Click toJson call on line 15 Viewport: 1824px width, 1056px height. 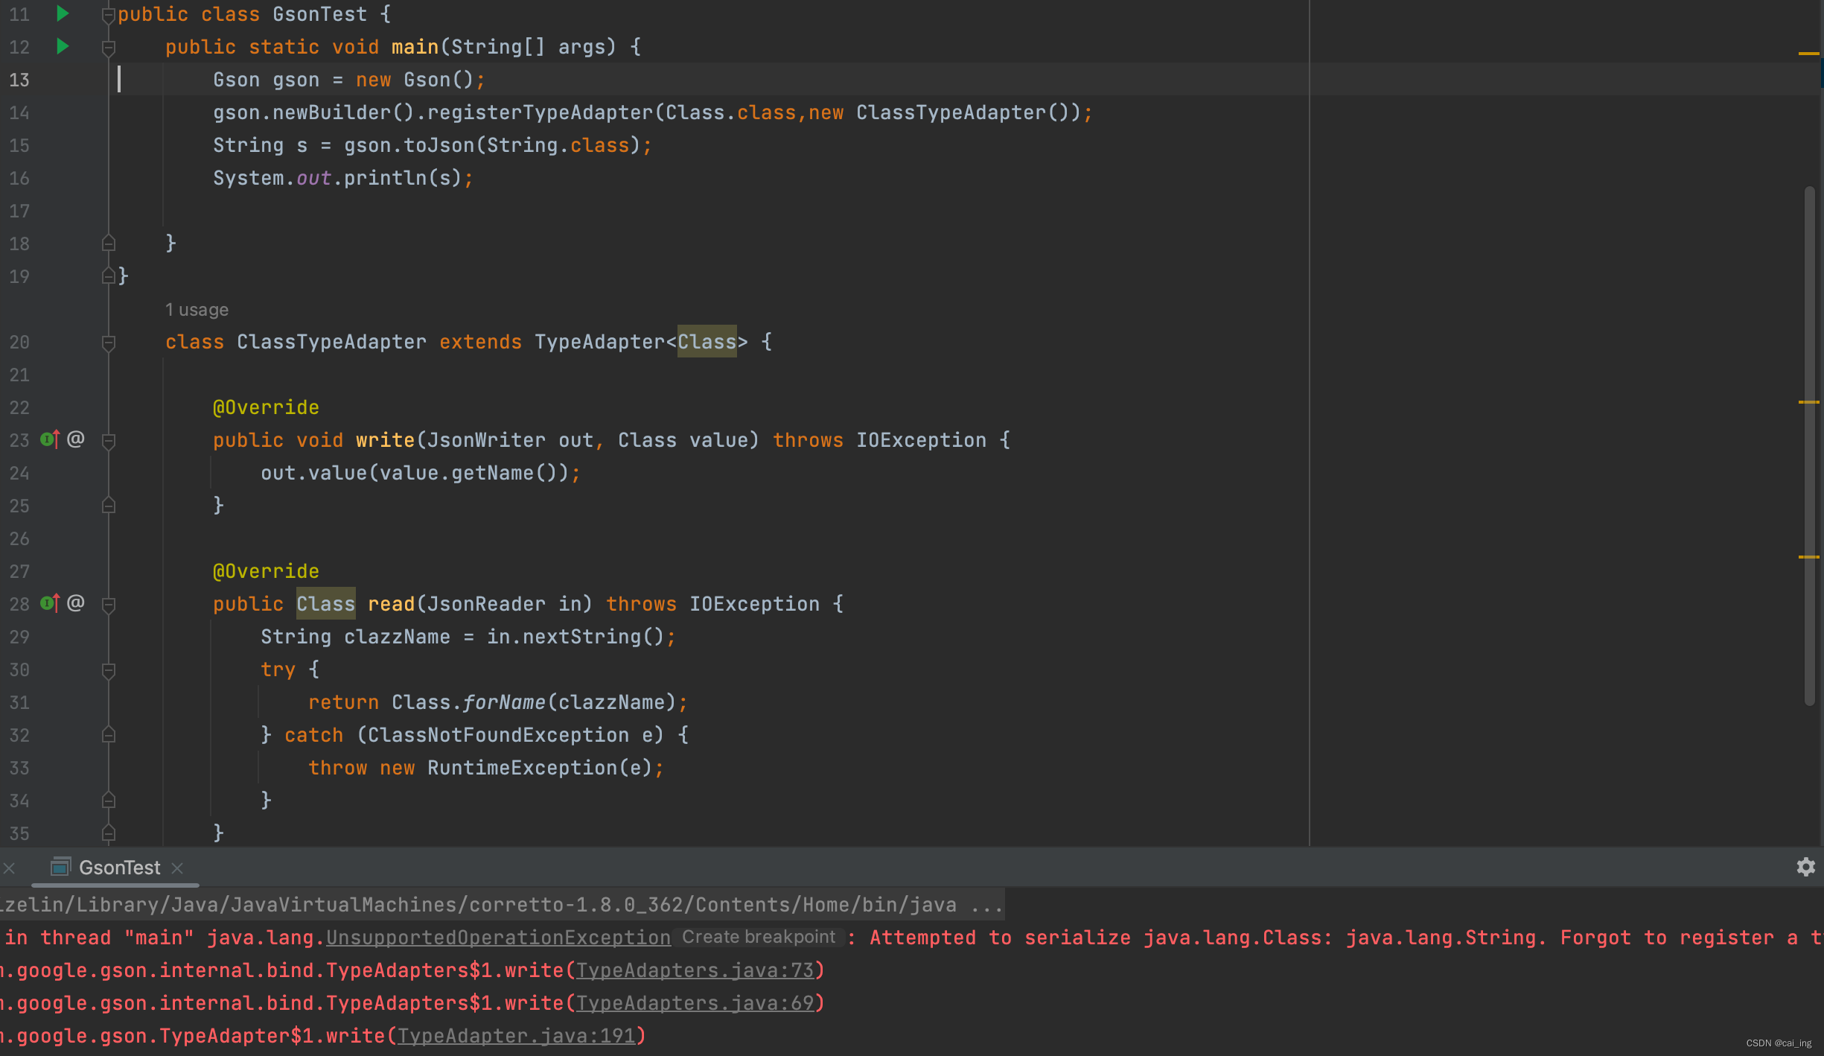tap(439, 145)
